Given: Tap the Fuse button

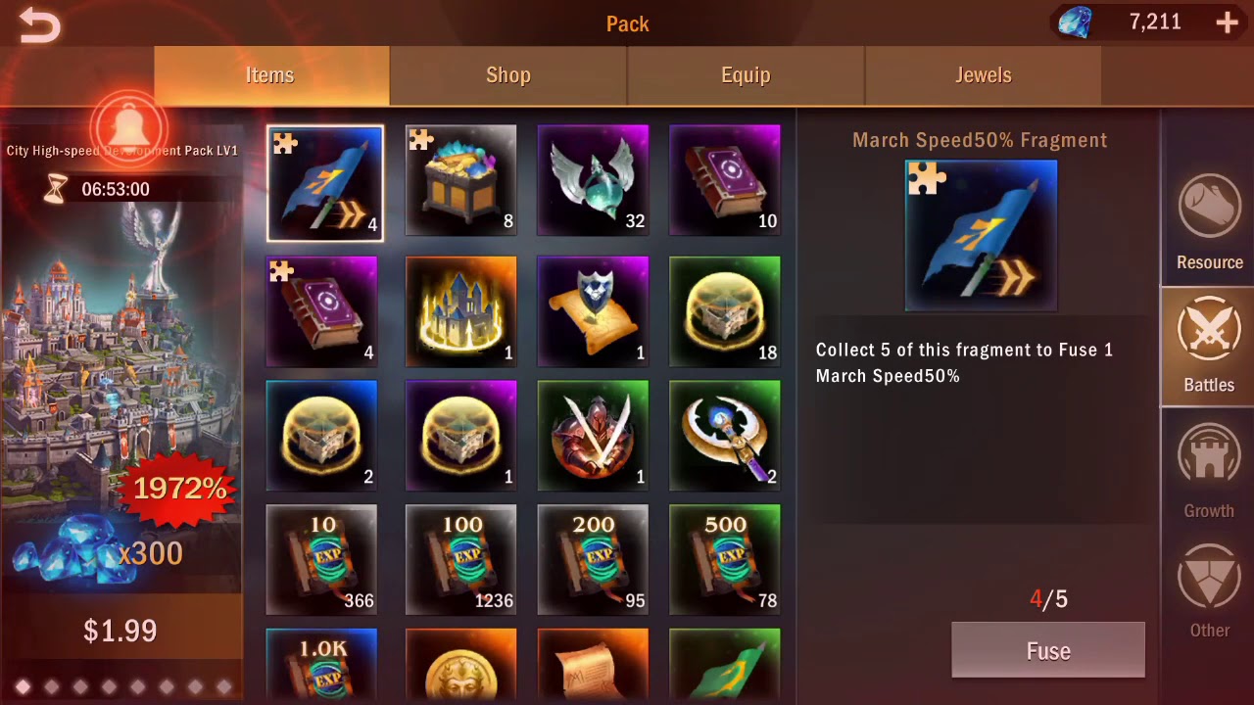Looking at the screenshot, I should coord(1048,651).
